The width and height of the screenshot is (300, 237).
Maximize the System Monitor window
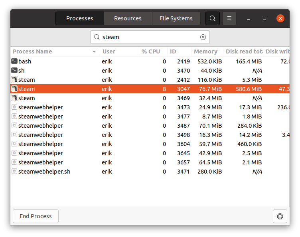264,18
